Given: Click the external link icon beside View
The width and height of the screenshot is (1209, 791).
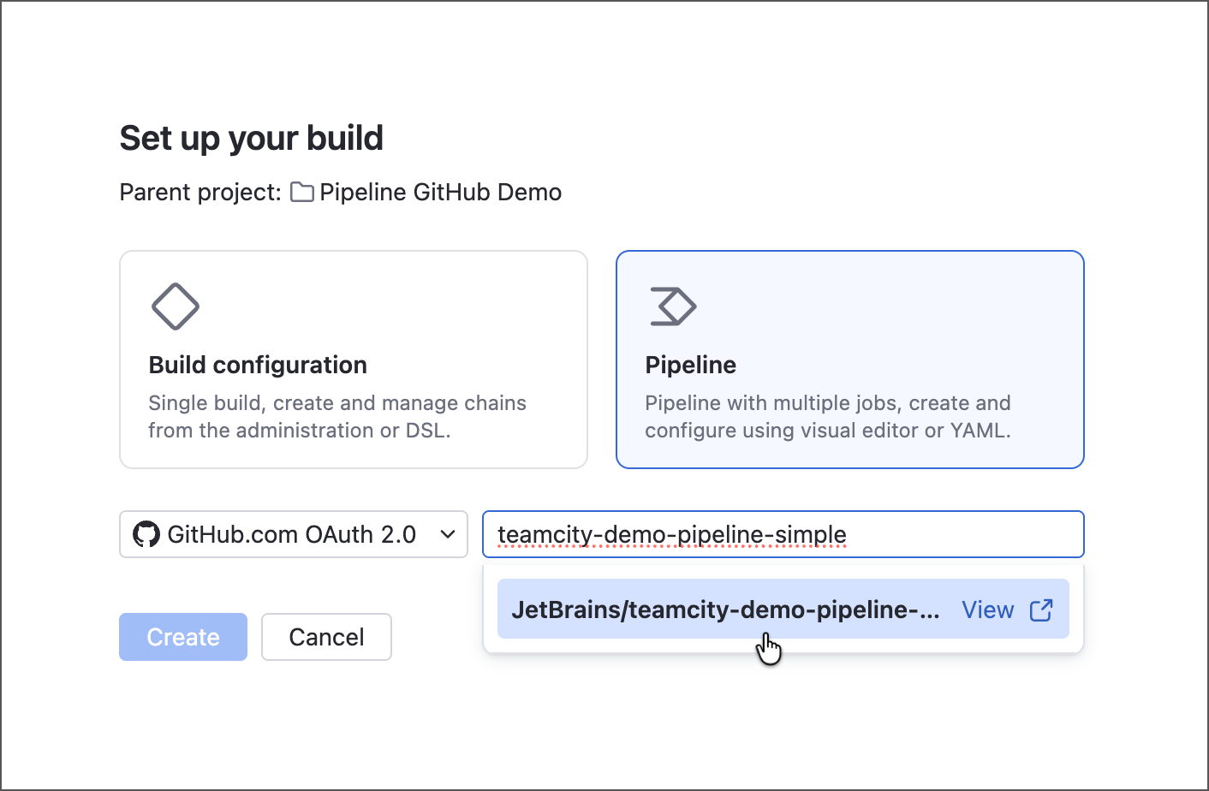Looking at the screenshot, I should tap(1041, 610).
